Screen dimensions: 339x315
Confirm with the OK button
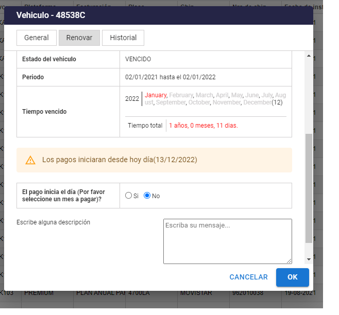[292, 277]
